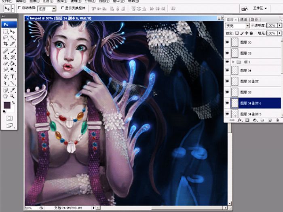Open the 帮助 menu
Image resolution: width=283 pixels, height=212 pixels.
coord(133,1)
